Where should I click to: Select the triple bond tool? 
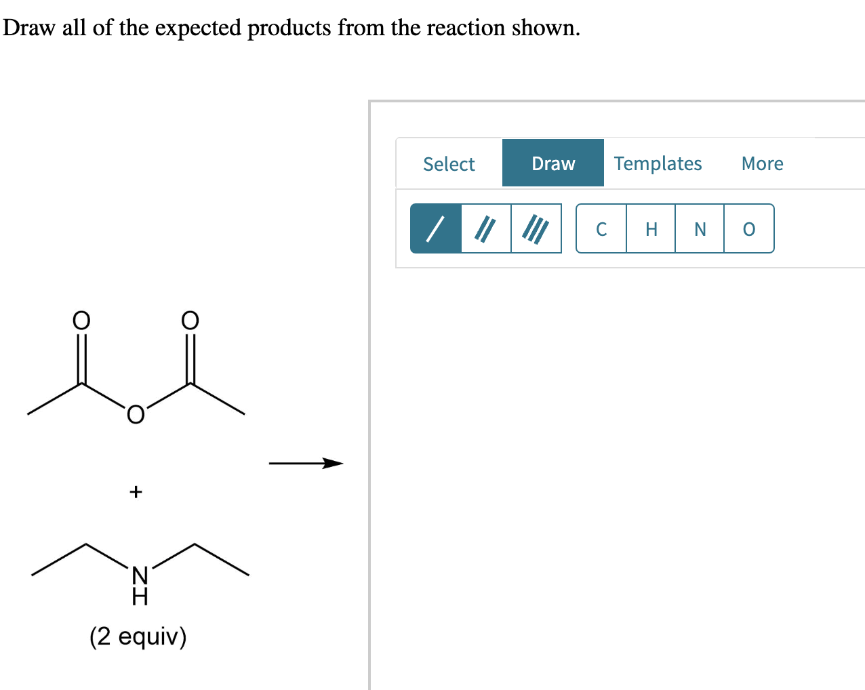click(x=536, y=228)
